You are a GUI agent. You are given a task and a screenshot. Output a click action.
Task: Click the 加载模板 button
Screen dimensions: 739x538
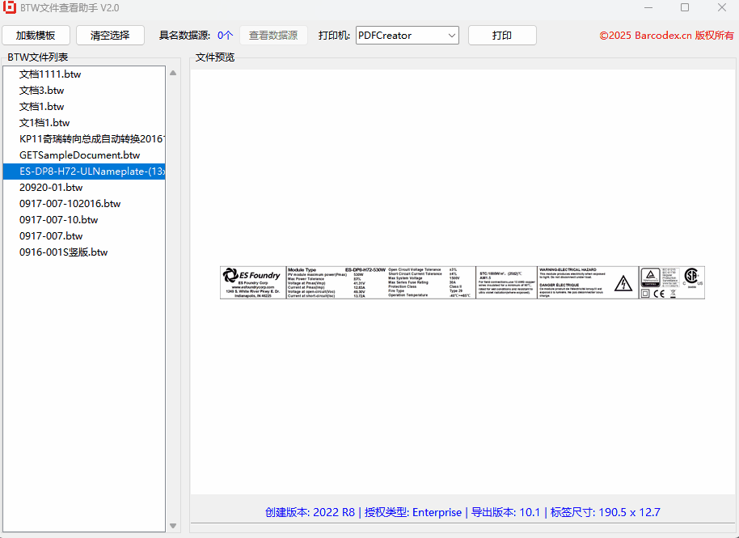point(36,36)
